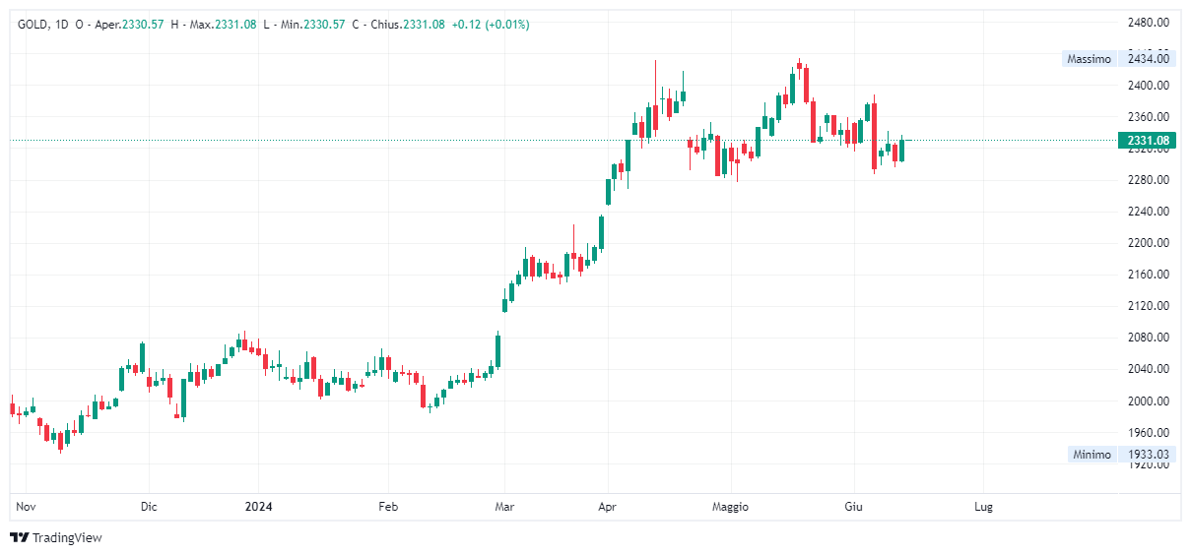Click the 2400.00 price axis label
Viewport: 1191px width, 555px height.
coord(1149,86)
